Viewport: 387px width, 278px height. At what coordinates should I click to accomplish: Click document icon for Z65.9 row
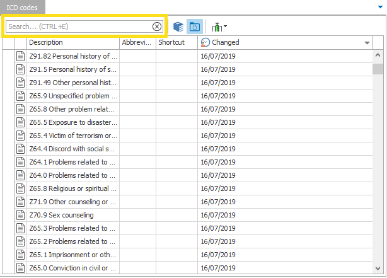tap(21, 96)
